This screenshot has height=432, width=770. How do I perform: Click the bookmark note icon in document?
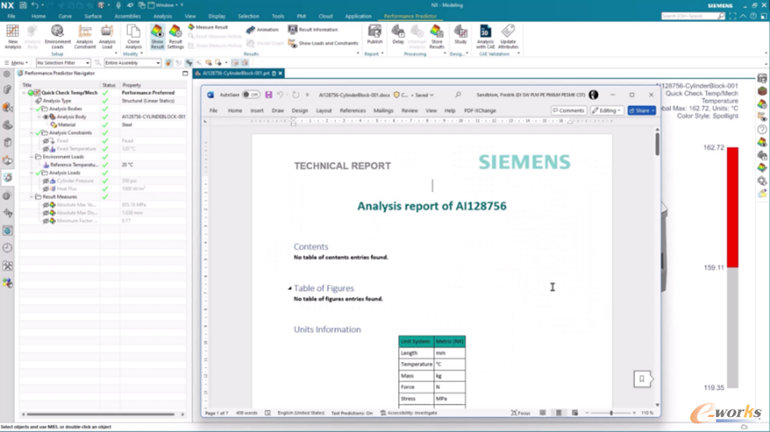click(x=642, y=378)
